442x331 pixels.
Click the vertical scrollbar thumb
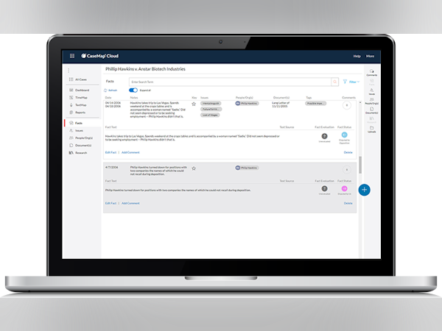(360, 165)
